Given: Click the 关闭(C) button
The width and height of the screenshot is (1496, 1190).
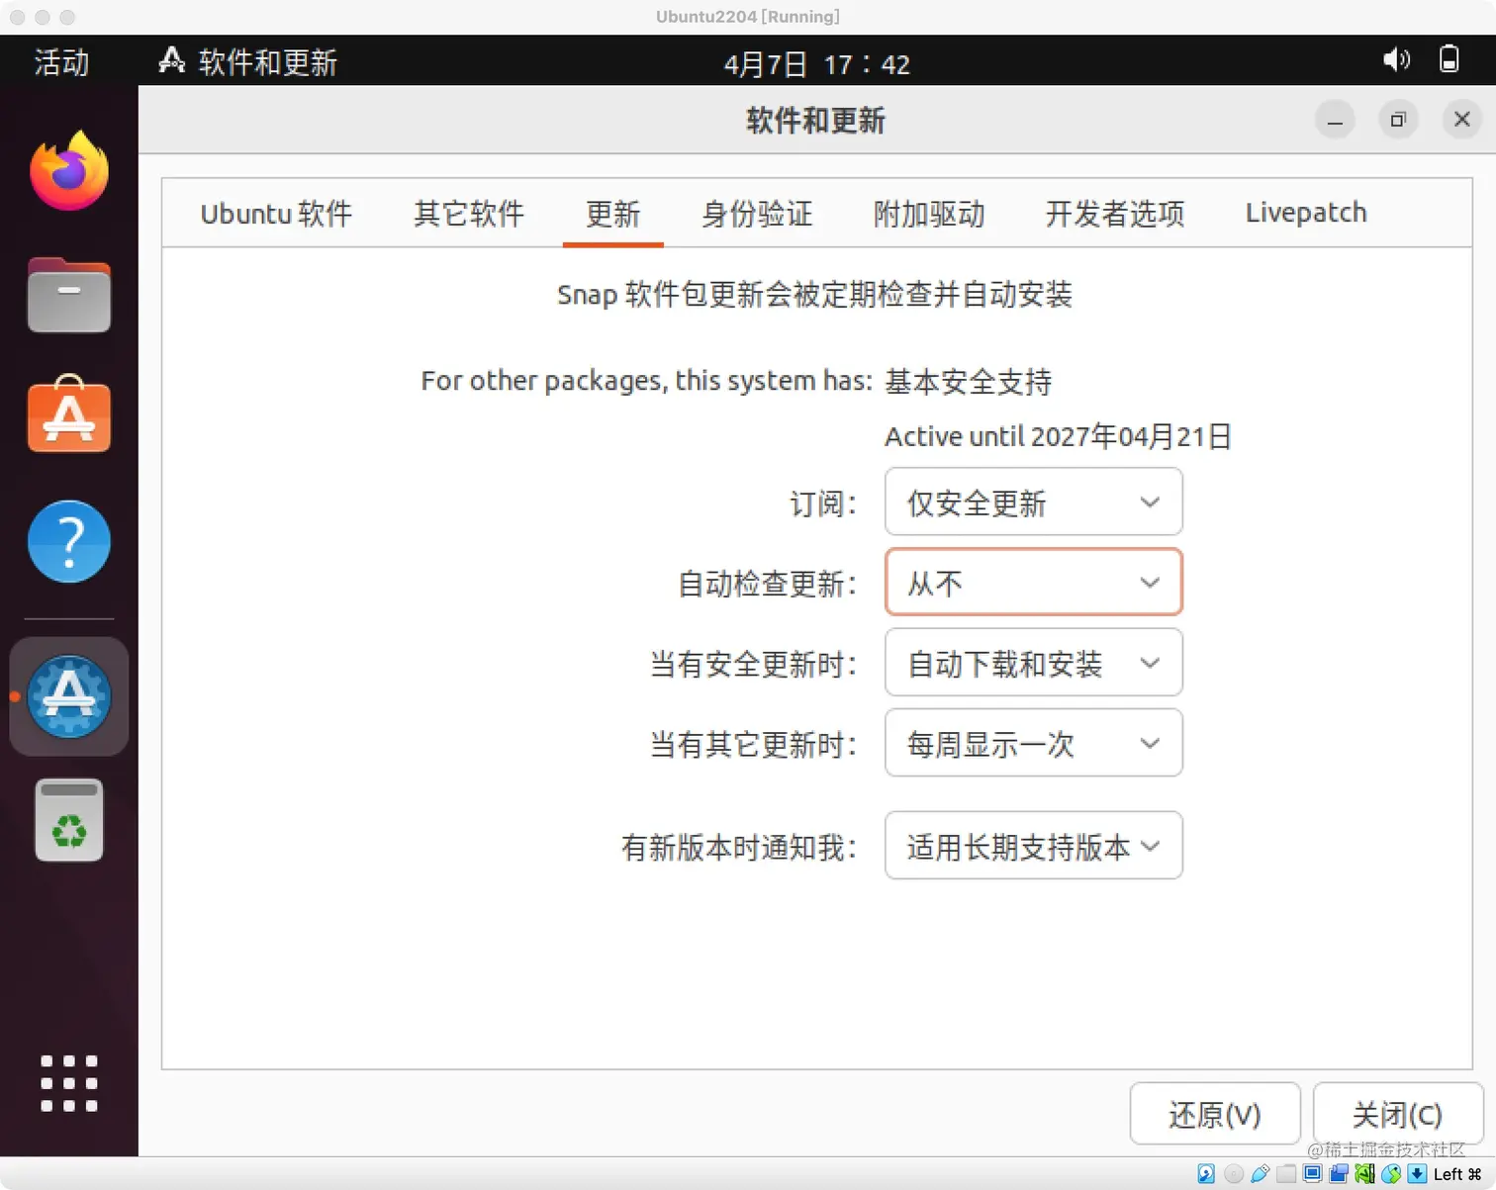Looking at the screenshot, I should coord(1398,1114).
